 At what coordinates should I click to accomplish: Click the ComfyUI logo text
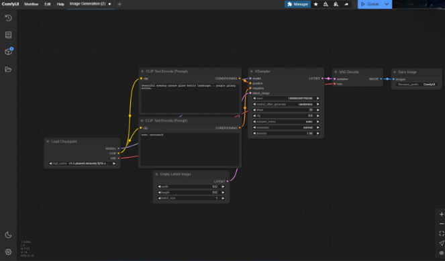pyautogui.click(x=10, y=4)
